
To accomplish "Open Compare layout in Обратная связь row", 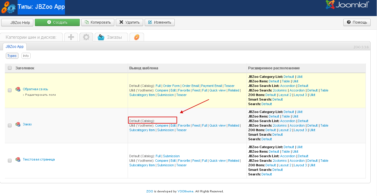I will coord(162,90).
